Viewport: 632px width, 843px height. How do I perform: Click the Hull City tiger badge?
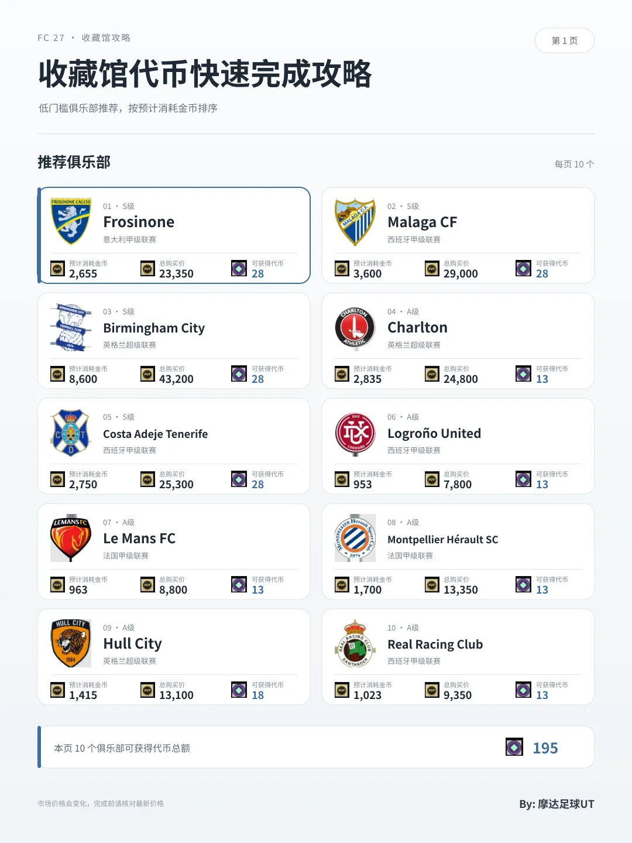(71, 643)
